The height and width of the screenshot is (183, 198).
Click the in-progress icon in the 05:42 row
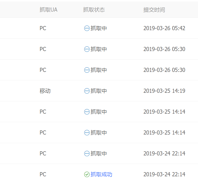click(x=87, y=28)
